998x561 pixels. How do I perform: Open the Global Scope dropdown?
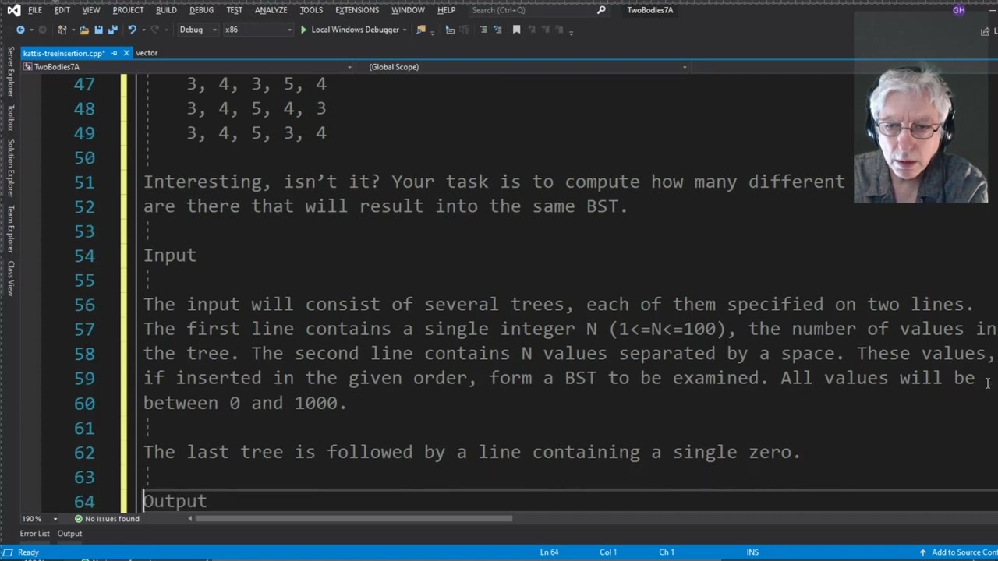(527, 67)
